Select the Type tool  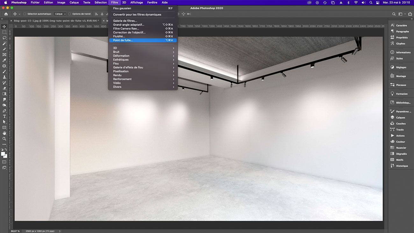point(4,117)
